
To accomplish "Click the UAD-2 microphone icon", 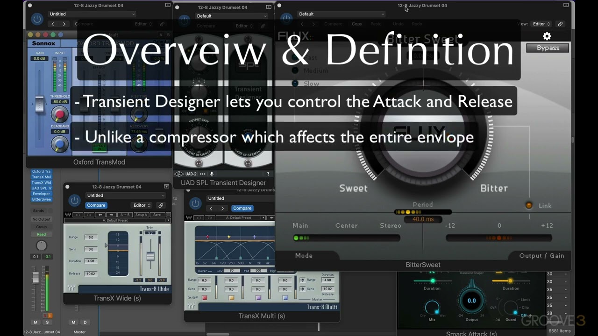I will tap(212, 174).
